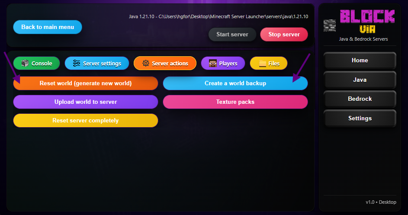Click the folder icon on Files tab
This screenshot has width=408, height=215.
(x=262, y=64)
